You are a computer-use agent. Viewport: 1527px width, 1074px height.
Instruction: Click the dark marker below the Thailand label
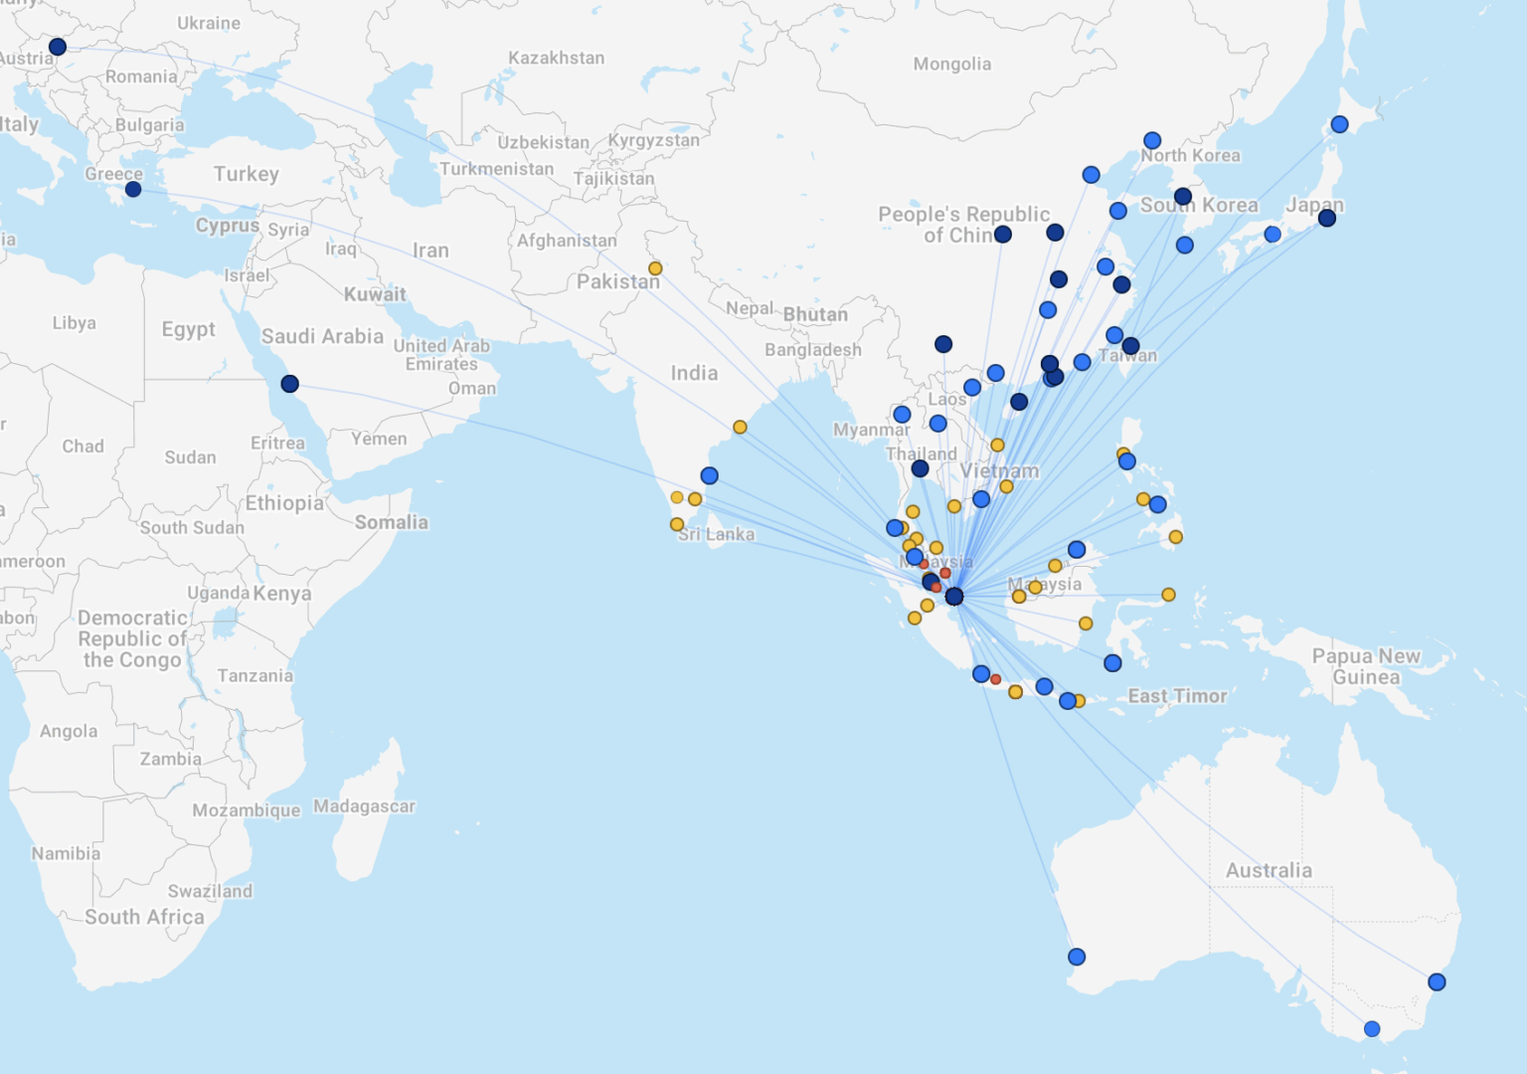point(920,468)
